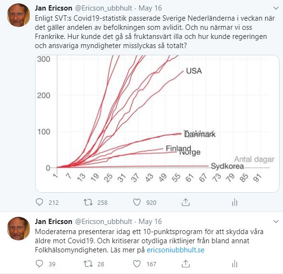View analytics of the second tweet
Viewport: 283px width, 274px height.
tap(234, 264)
